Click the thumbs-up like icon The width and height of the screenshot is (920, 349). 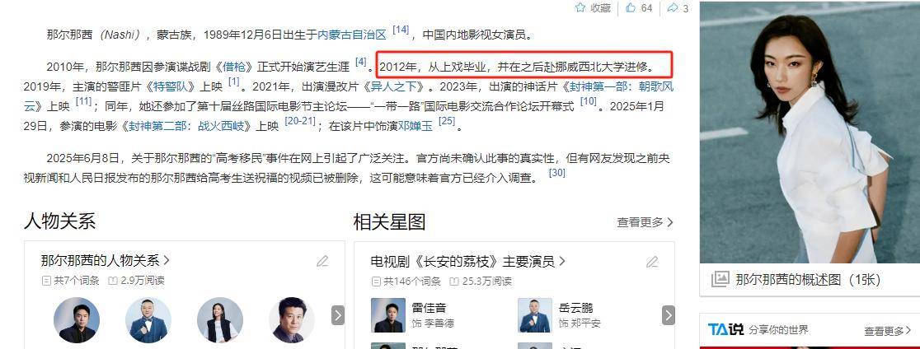click(631, 7)
